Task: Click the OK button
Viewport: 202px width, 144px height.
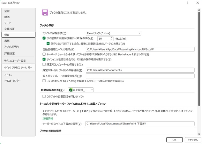Action: (x=174, y=140)
